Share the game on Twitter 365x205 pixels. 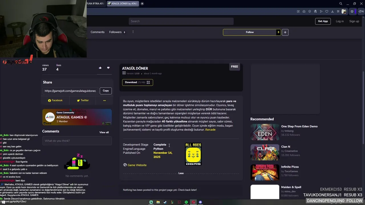point(83,100)
